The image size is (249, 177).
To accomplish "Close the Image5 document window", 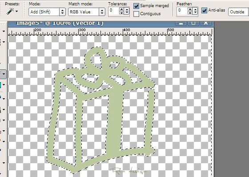I will pos(206,23).
